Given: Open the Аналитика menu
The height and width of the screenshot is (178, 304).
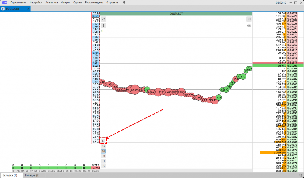Looking at the screenshot, I should [52, 3].
